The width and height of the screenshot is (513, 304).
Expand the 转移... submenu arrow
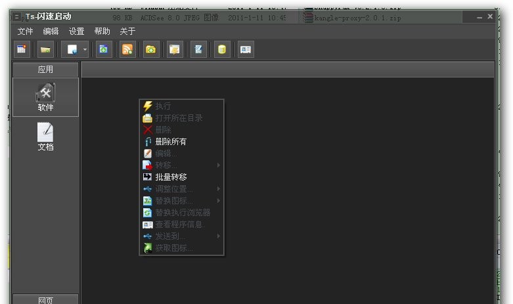pos(218,165)
